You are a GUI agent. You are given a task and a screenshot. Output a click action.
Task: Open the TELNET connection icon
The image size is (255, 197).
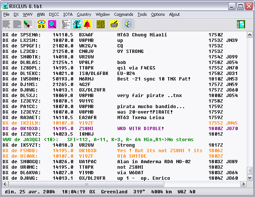point(101,24)
